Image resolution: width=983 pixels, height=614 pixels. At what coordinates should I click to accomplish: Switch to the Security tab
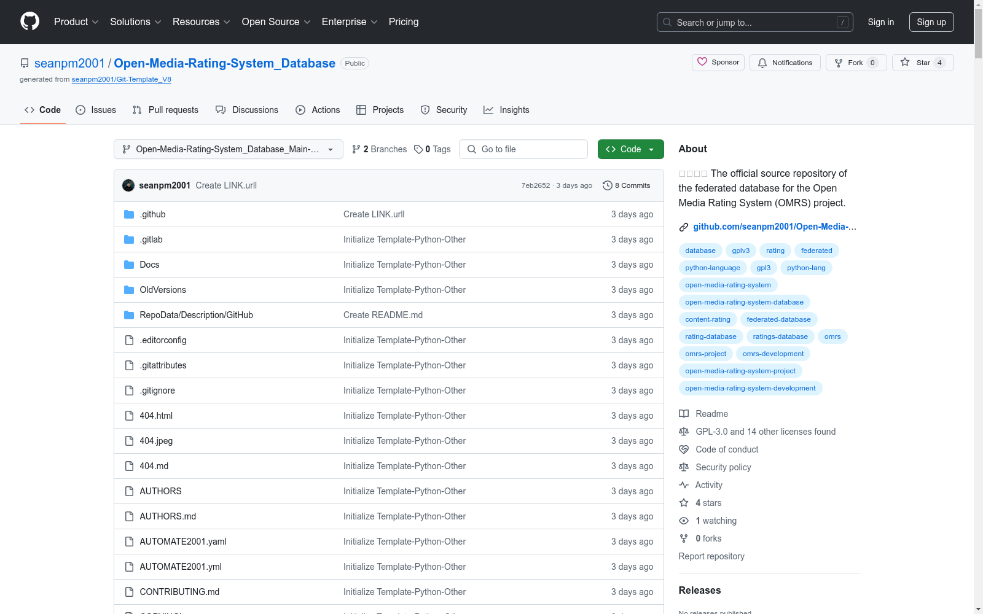coord(444,110)
